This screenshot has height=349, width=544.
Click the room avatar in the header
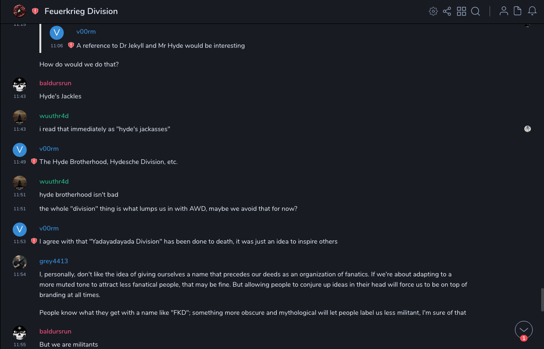click(x=19, y=11)
